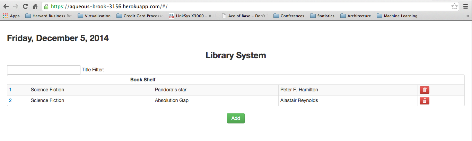The height and width of the screenshot is (141, 472).
Task: Focus the Title Filter text box
Action: click(44, 70)
